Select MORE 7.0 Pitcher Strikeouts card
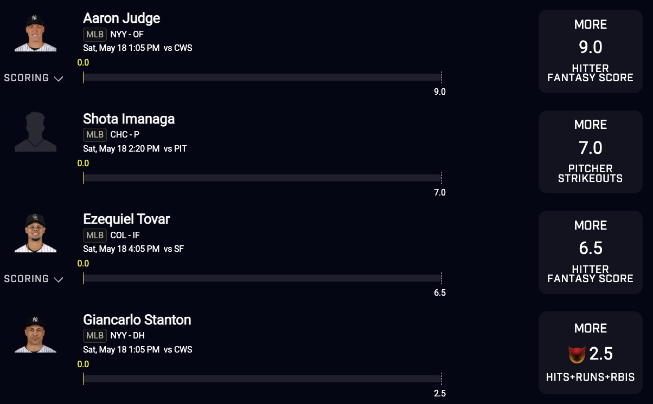The height and width of the screenshot is (404, 653). (591, 152)
